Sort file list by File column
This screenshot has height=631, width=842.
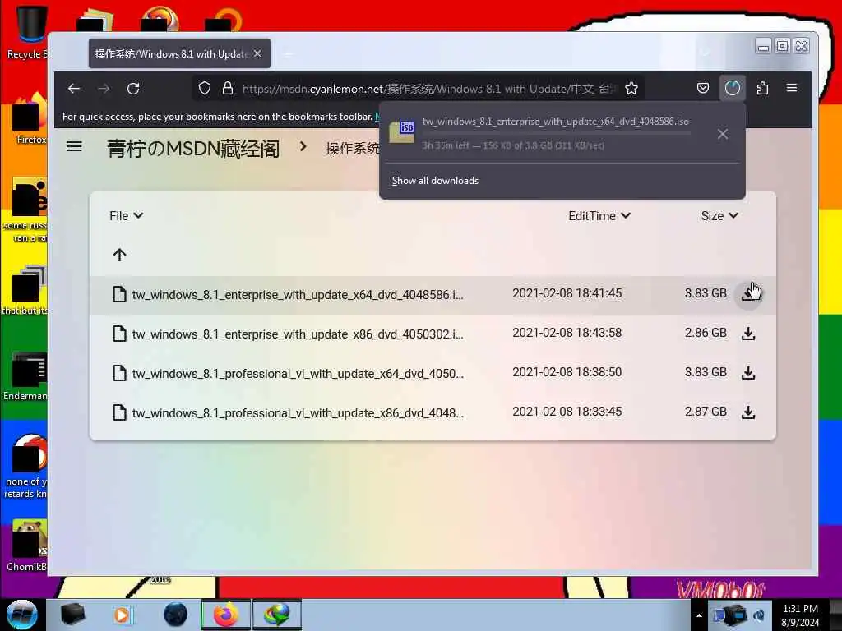[126, 216]
